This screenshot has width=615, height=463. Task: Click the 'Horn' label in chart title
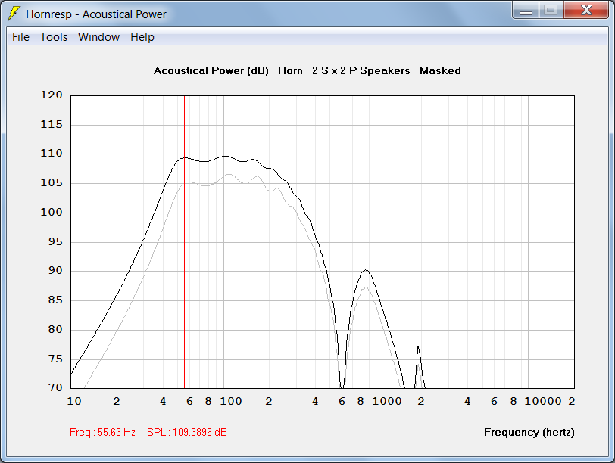click(x=290, y=70)
